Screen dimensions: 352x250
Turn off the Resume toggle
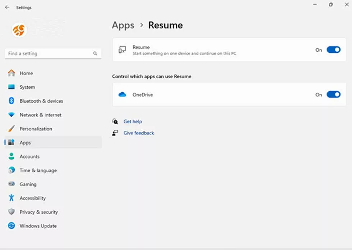pos(334,50)
